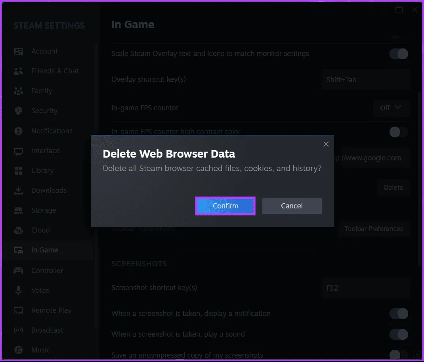Disable screenshot notification display toggle

pyautogui.click(x=398, y=314)
